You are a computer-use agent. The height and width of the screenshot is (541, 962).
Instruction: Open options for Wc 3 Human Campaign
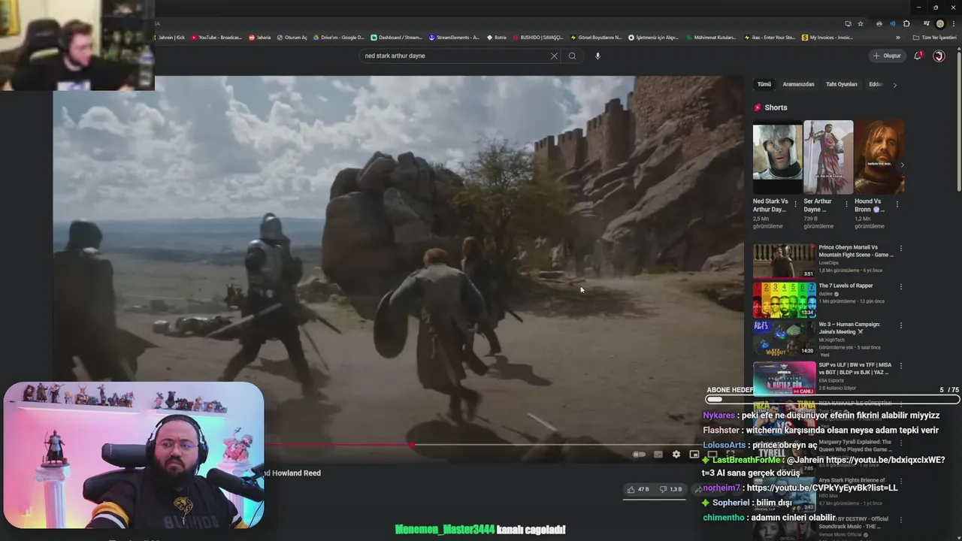point(900,325)
